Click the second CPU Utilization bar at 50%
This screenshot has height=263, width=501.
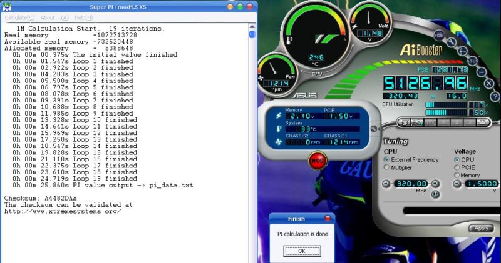click(x=447, y=112)
